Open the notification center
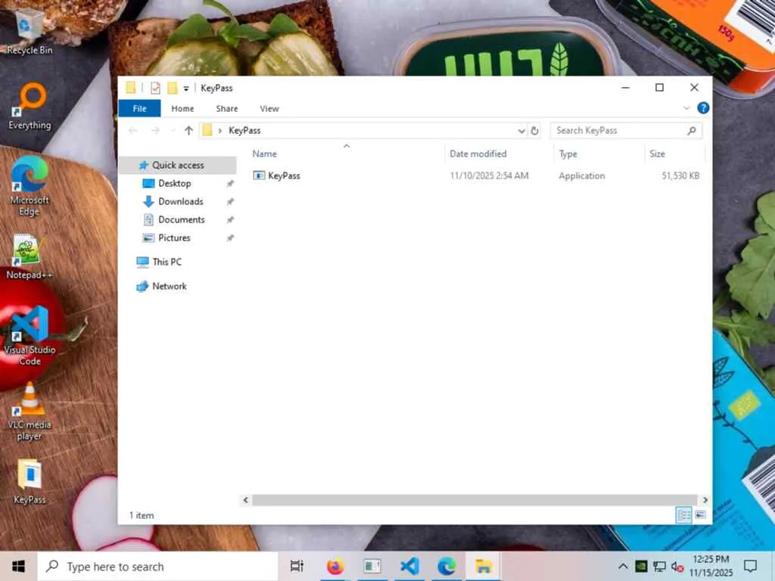Viewport: 775px width, 581px height. pyautogui.click(x=750, y=566)
